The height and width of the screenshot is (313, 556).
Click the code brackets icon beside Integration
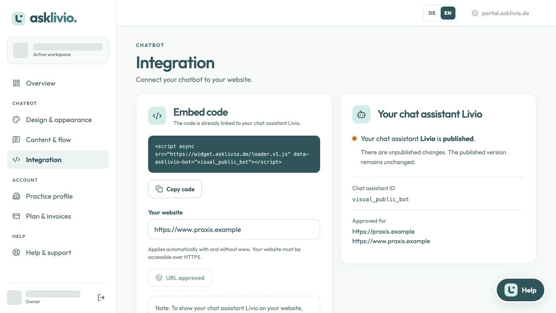click(16, 160)
